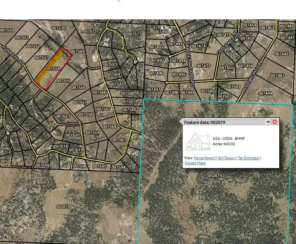Open the Parcel Report link

(205, 158)
